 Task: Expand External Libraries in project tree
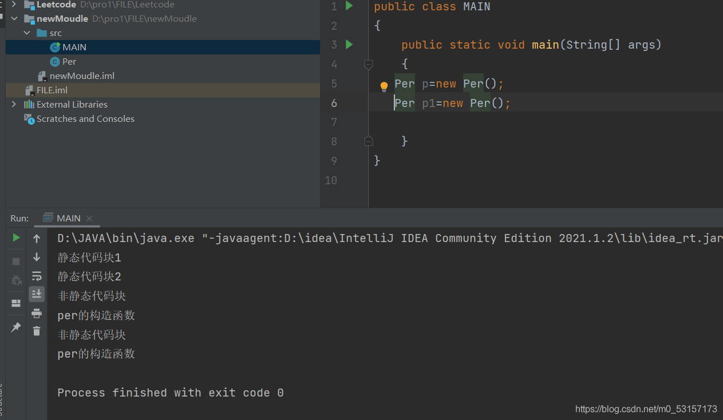(14, 104)
